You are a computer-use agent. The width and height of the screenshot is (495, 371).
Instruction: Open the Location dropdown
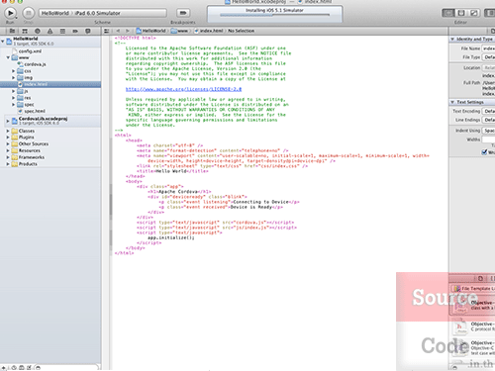(489, 67)
